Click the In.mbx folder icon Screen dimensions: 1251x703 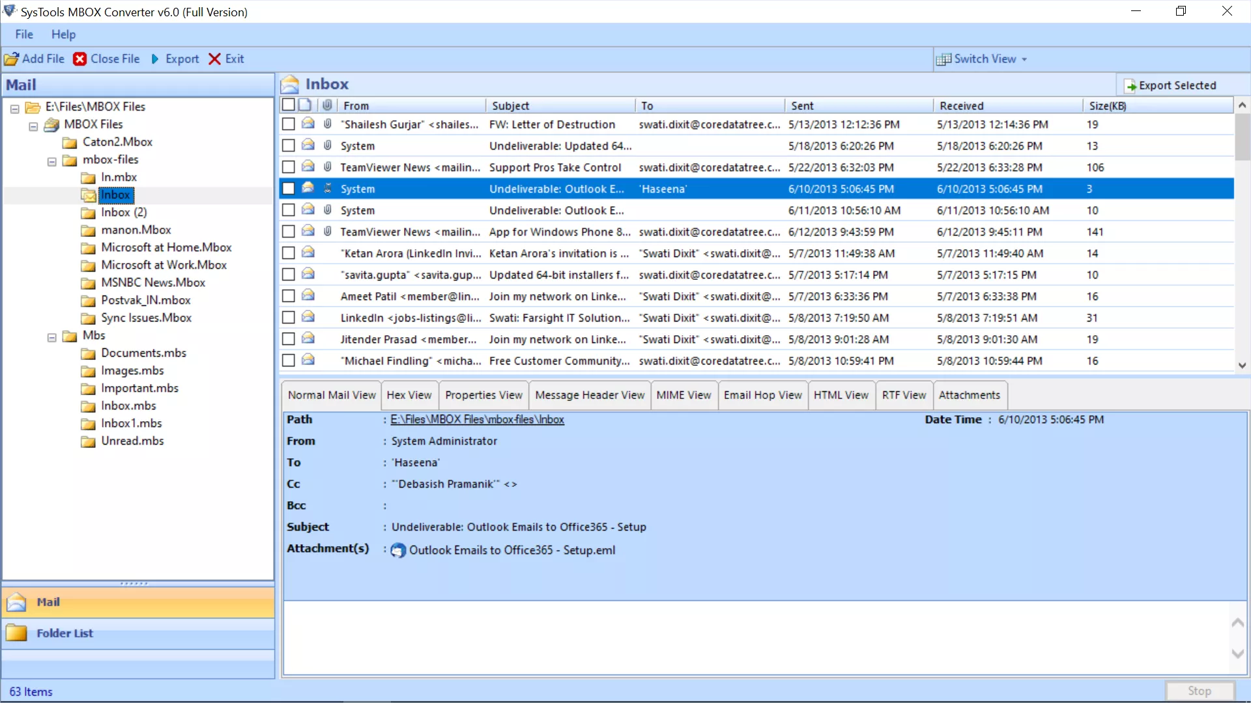[88, 177]
